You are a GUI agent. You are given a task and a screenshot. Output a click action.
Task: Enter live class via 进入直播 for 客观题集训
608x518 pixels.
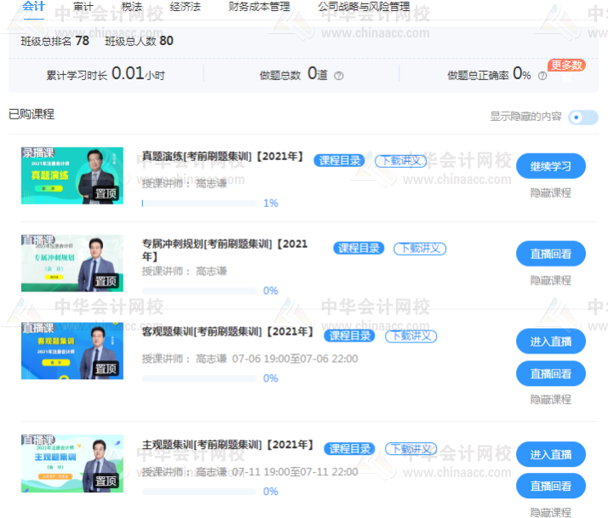point(550,342)
